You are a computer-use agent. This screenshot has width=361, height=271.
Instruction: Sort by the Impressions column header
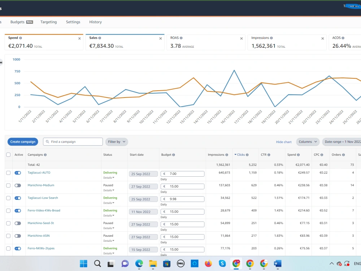tap(216, 155)
